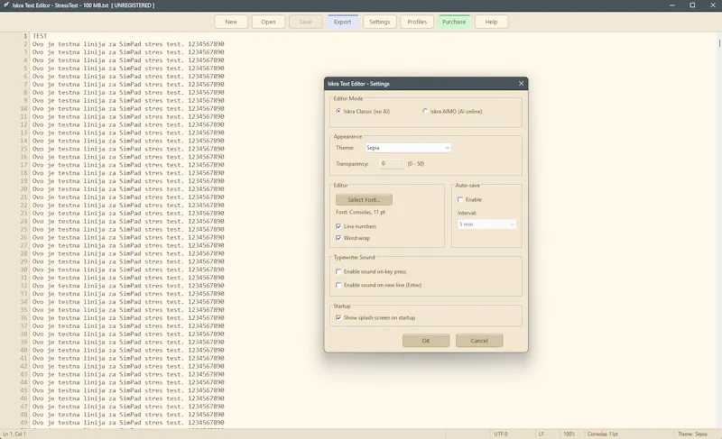
Task: Click the green Purchase button
Action: (x=454, y=22)
